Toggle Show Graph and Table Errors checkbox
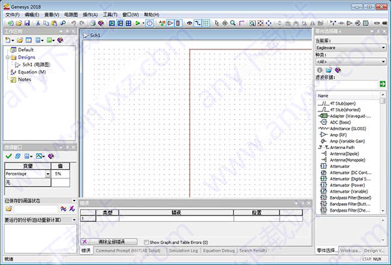Screen dimensions: 391x265 point(147,242)
